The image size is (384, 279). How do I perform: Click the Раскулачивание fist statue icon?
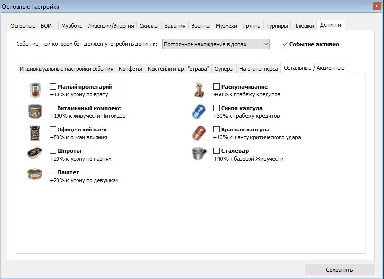coord(199,90)
